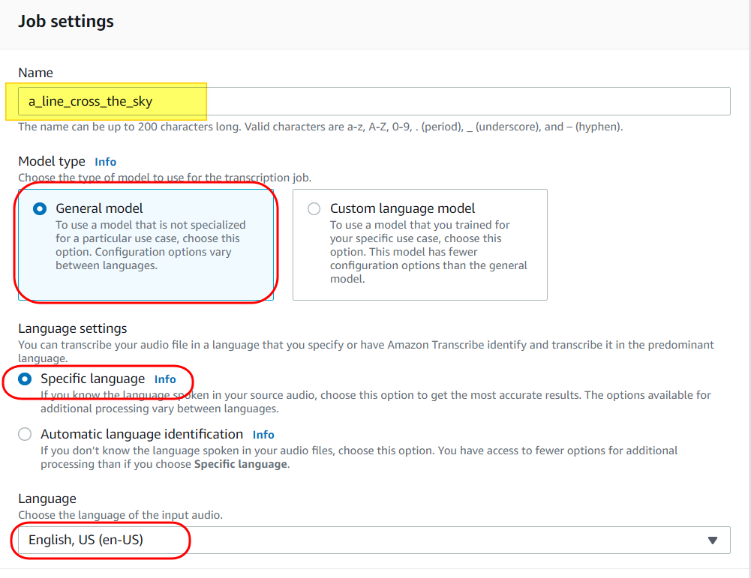The width and height of the screenshot is (751, 578).
Task: Open Info link beside Automatic language identification
Action: 263,435
